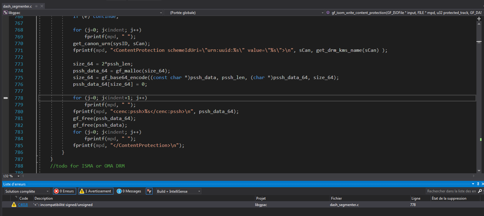484x216 pixels.
Task: Open the error list window options arrow
Action: 473,184
